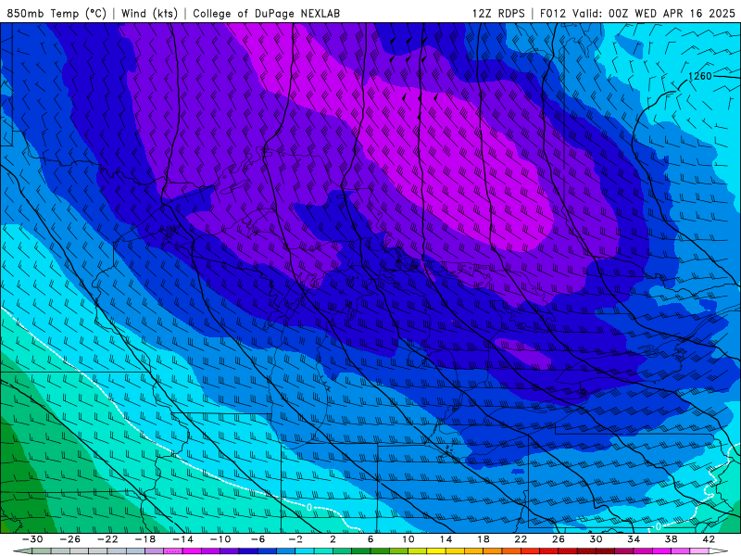The width and height of the screenshot is (741, 556).
Task: Click the 42 value on the color scale
Action: tap(709, 539)
